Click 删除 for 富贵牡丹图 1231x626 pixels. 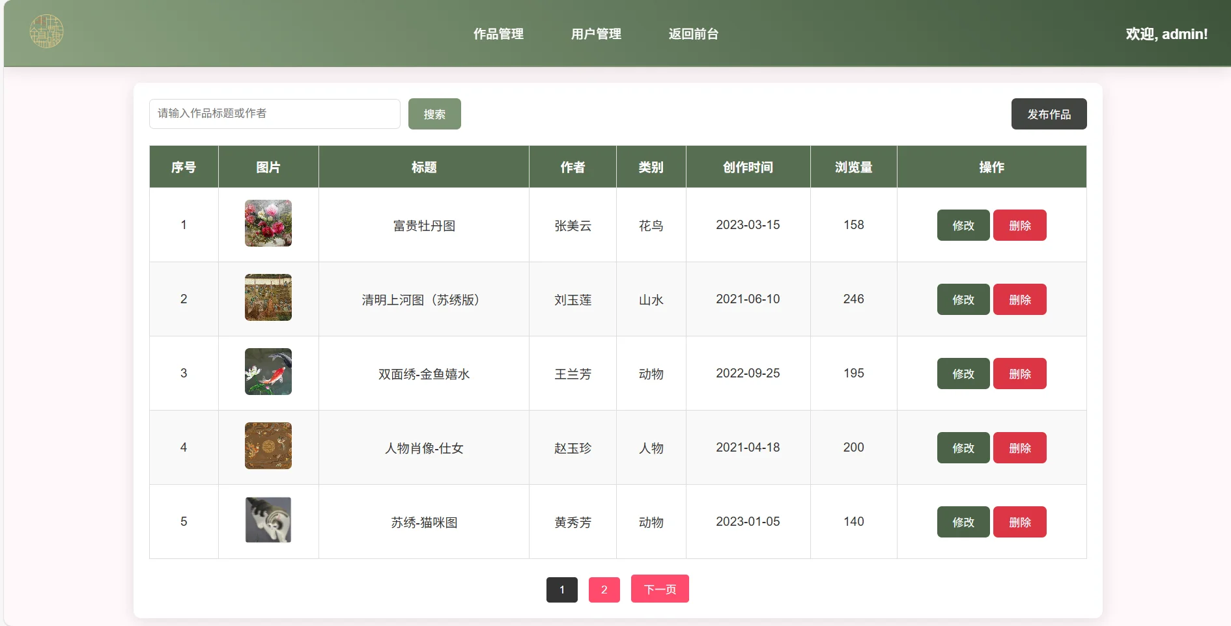coord(1019,225)
